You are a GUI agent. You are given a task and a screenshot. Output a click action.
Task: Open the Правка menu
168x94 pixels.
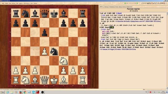(7, 3)
